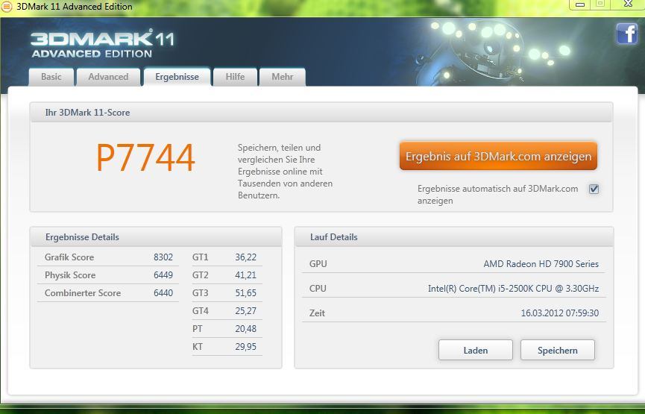Click the GT3 value 51,65
The height and width of the screenshot is (414, 645).
(245, 293)
